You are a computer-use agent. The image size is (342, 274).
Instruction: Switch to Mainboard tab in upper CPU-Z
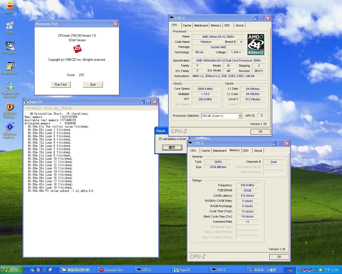[x=201, y=25]
